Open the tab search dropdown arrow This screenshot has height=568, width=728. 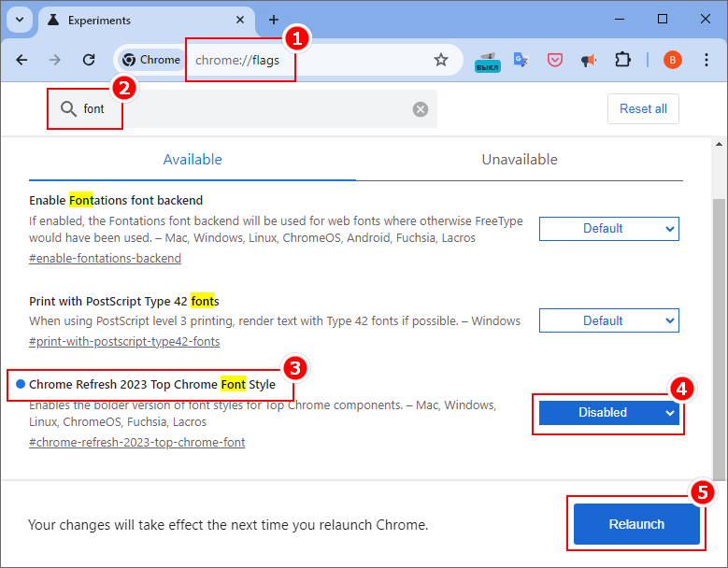pyautogui.click(x=20, y=20)
